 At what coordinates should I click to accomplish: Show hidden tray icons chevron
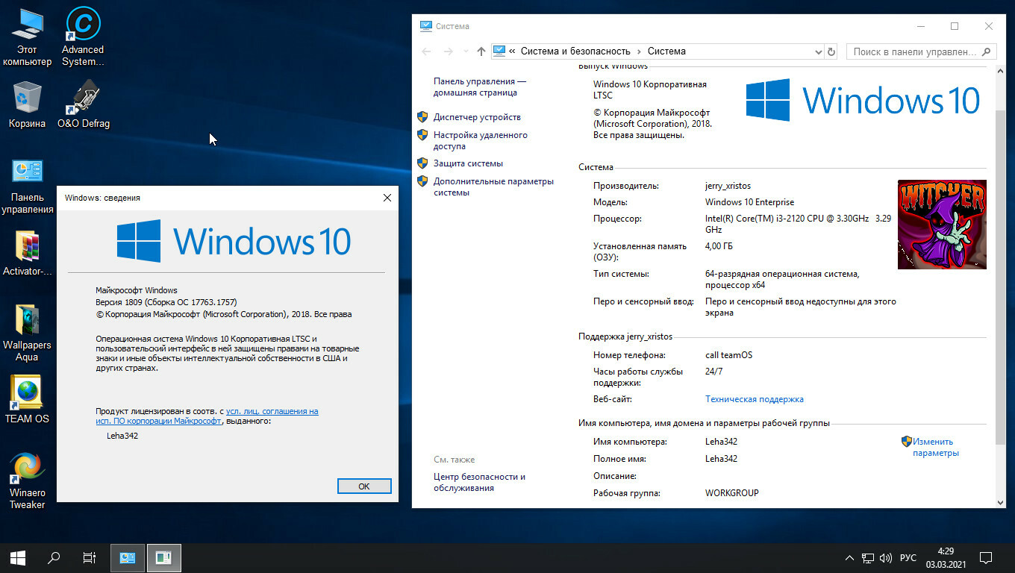click(x=849, y=557)
